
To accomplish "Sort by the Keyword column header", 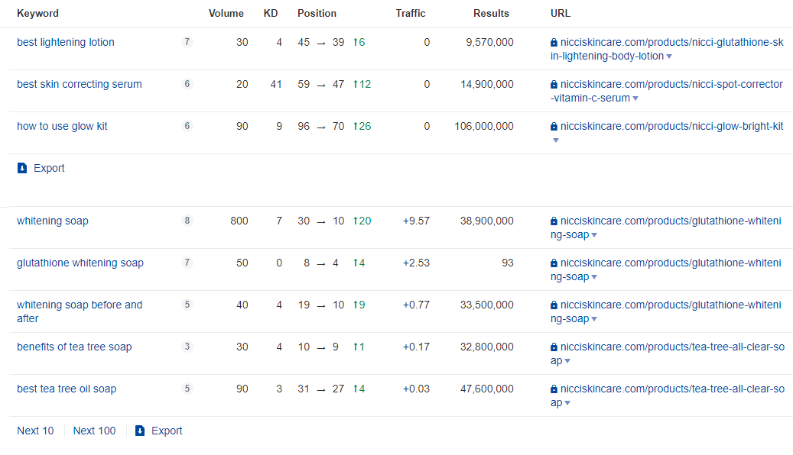I will point(38,14).
